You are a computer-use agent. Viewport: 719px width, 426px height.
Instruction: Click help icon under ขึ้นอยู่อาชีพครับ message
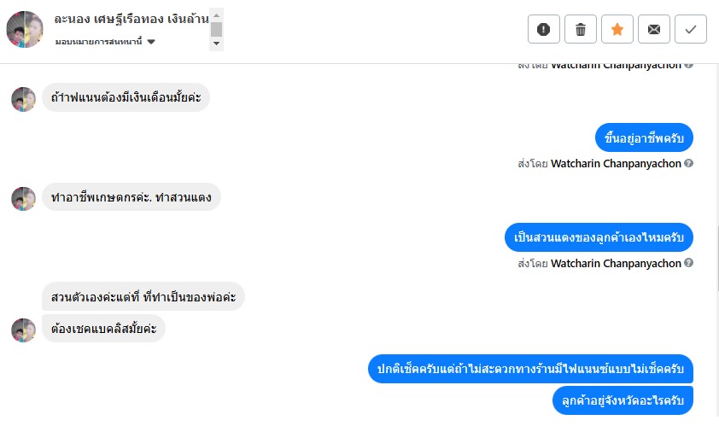tap(688, 163)
